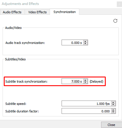122x128 pixels.
Task: Open the Video Effects tab
Action: click(37, 12)
